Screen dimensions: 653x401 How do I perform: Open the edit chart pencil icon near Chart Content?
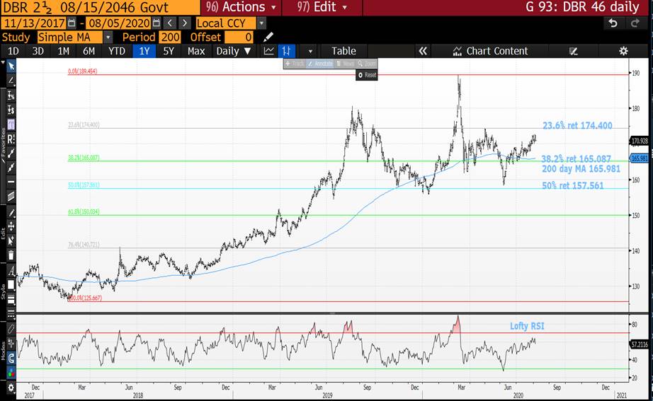574,51
